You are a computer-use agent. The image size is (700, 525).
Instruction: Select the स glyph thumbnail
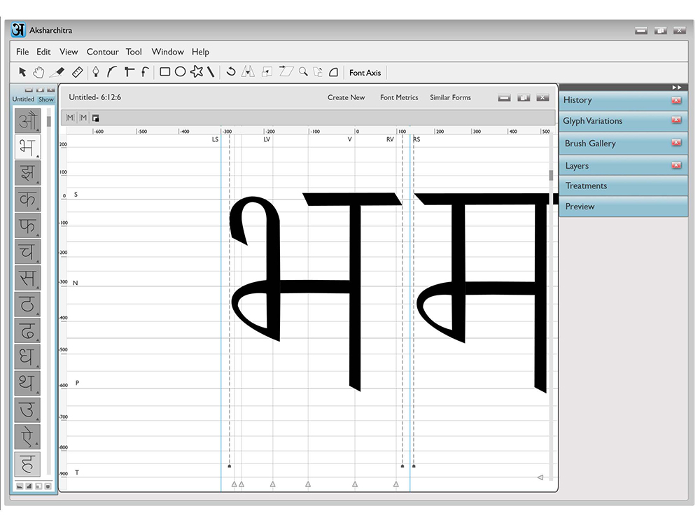click(28, 278)
